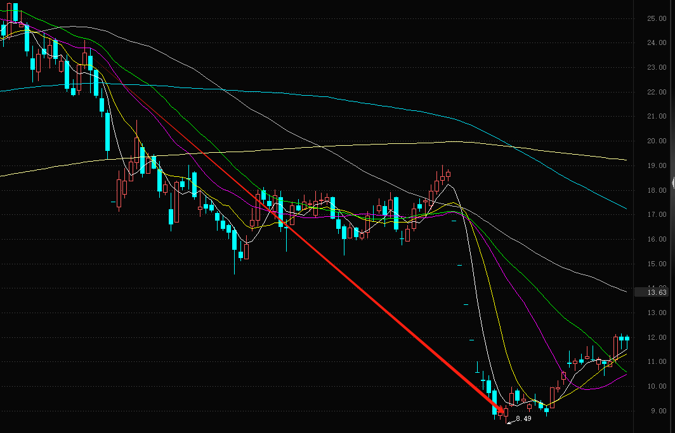Select the tall cyan candle dropping toward 19.50

click(108, 131)
